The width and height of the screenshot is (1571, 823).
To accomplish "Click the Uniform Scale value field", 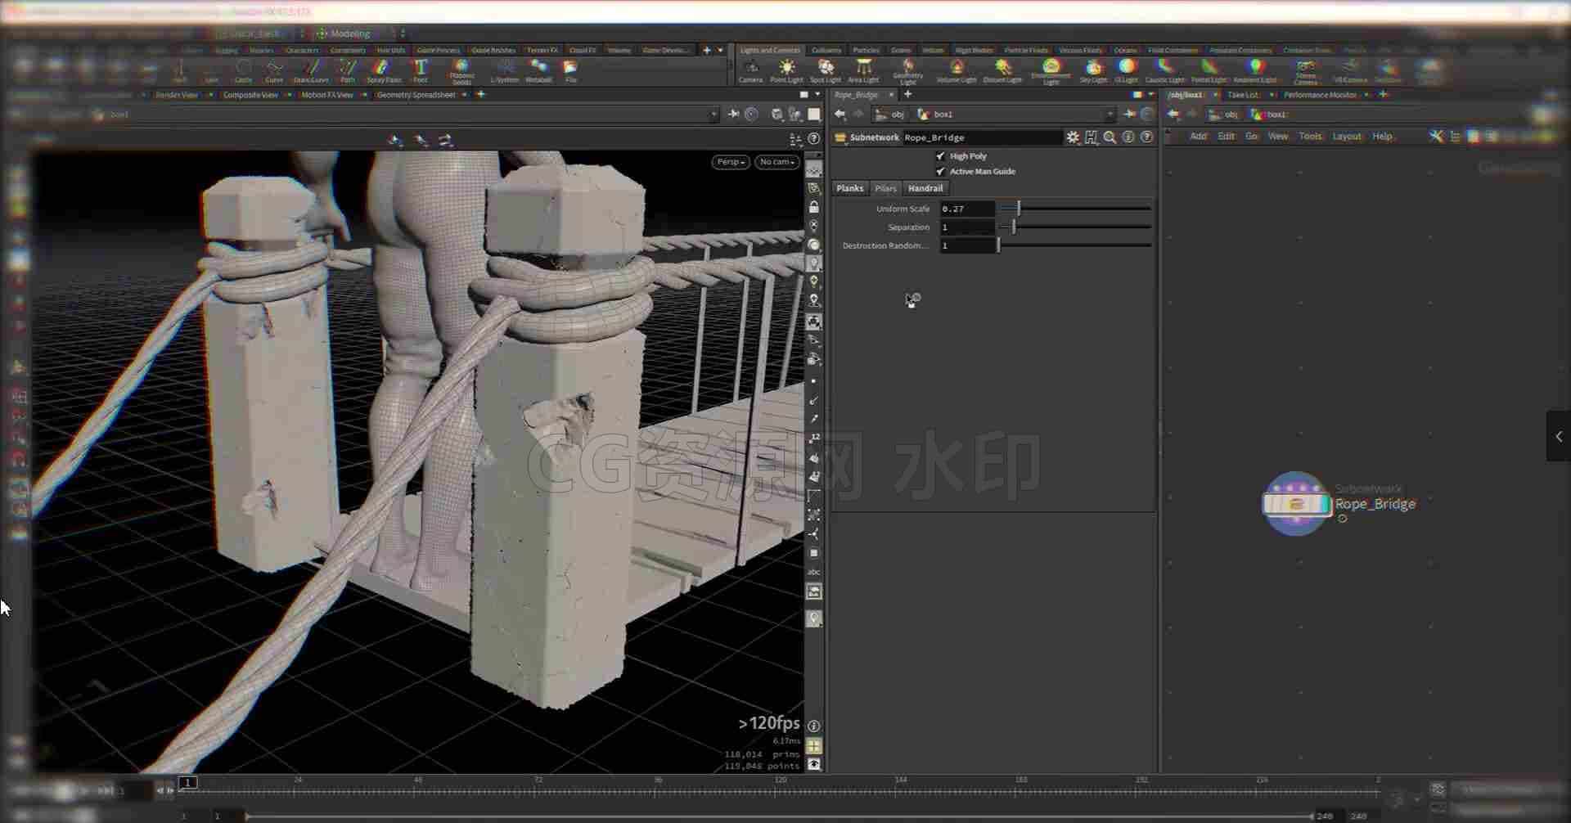I will (967, 209).
